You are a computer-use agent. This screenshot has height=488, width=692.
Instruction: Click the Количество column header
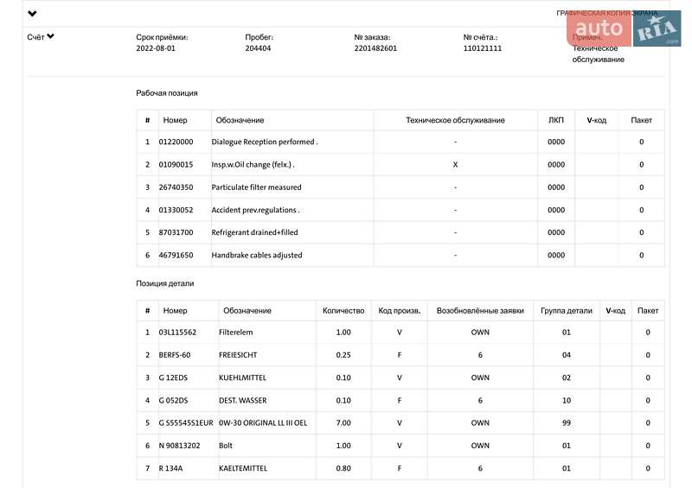tap(343, 311)
